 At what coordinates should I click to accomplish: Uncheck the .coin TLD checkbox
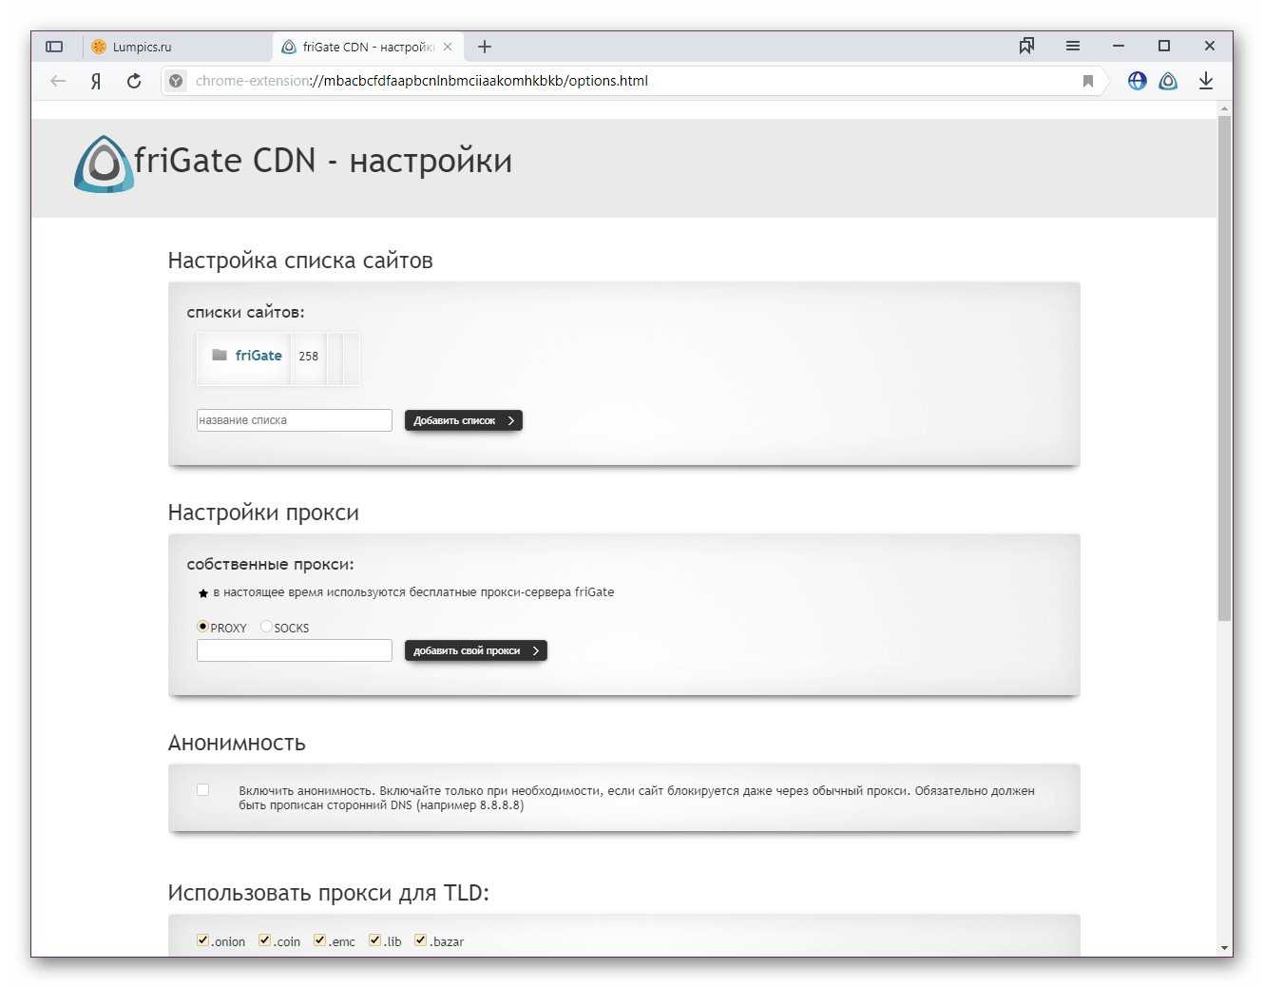pyautogui.click(x=264, y=940)
